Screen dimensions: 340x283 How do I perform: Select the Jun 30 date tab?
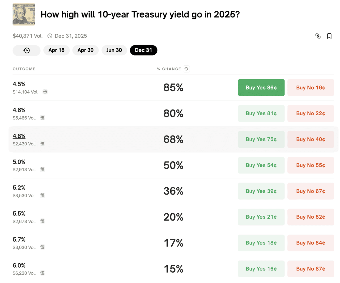pos(114,50)
